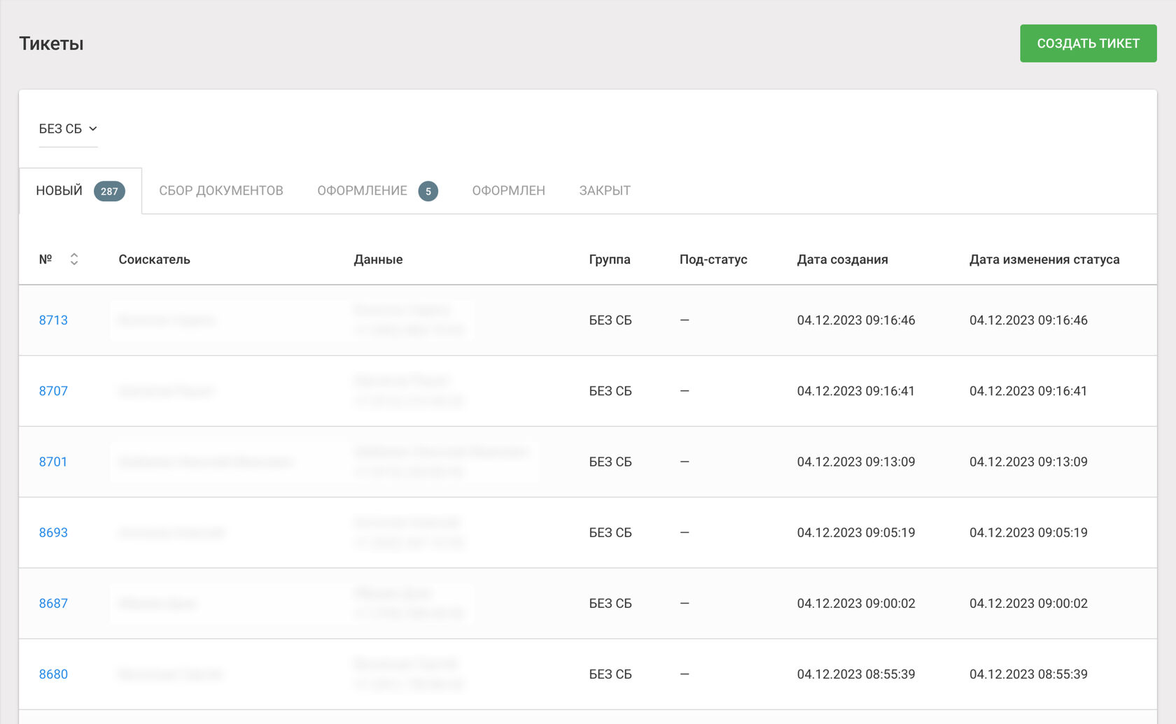The image size is (1176, 724).
Task: Open ticket number 8707
Action: 53,391
